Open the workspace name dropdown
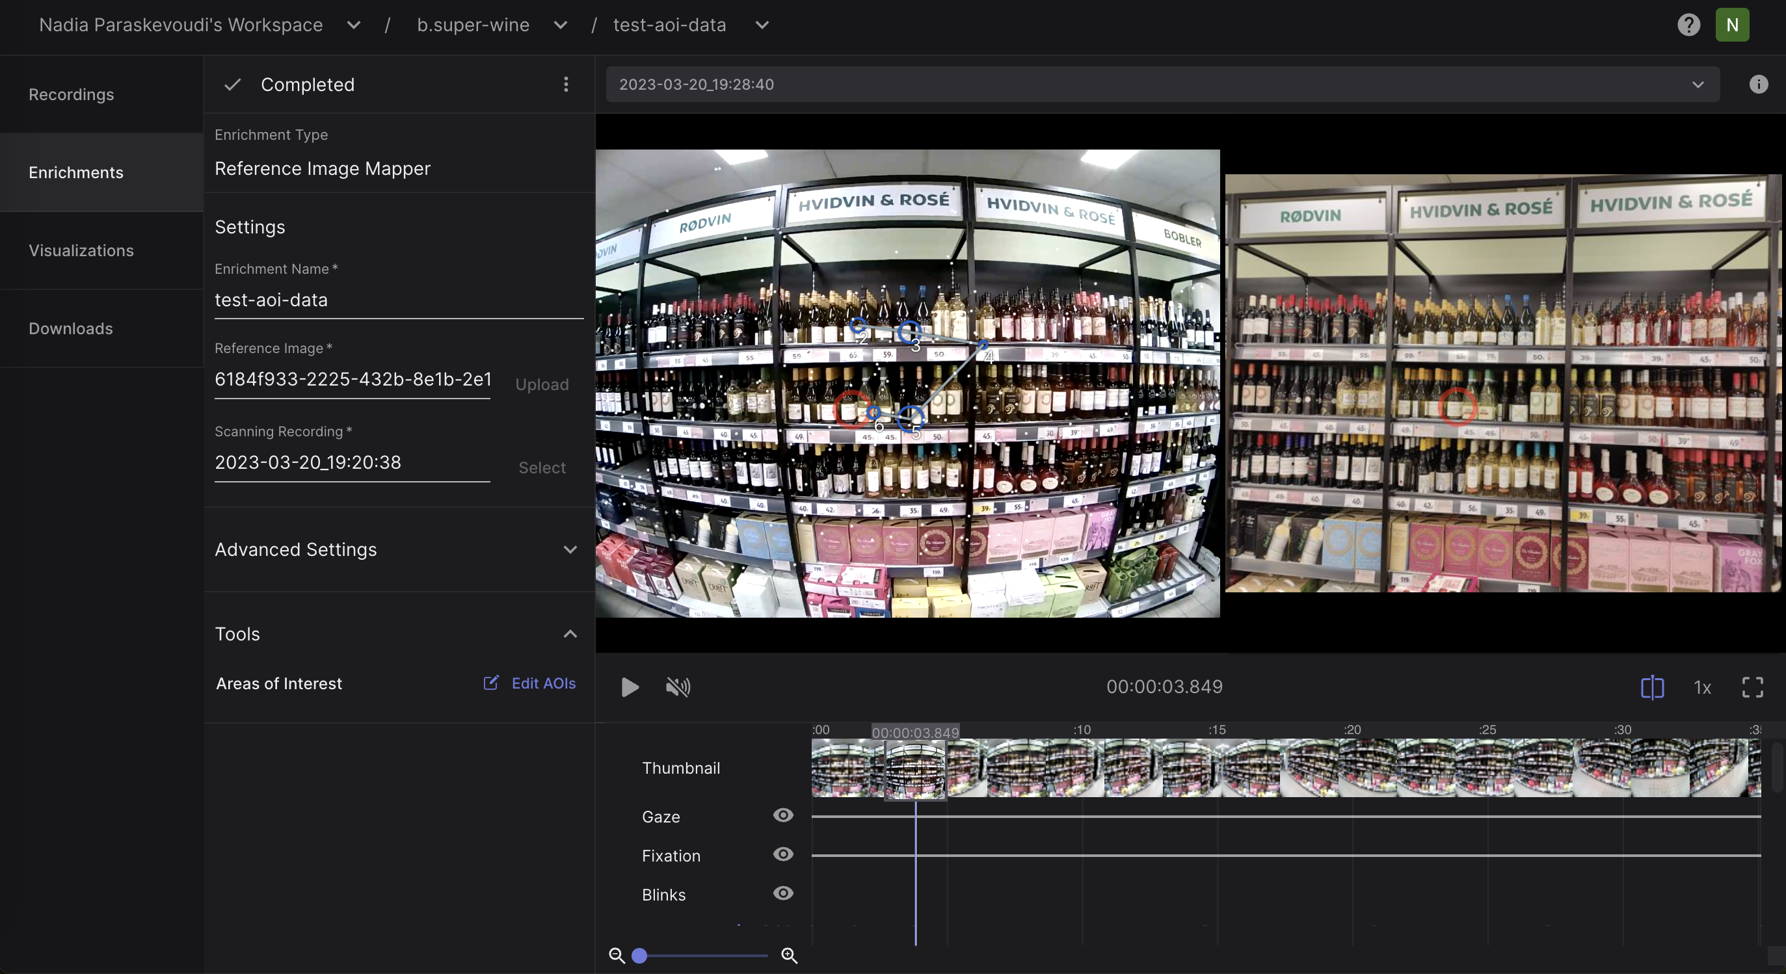1786x974 pixels. tap(354, 25)
